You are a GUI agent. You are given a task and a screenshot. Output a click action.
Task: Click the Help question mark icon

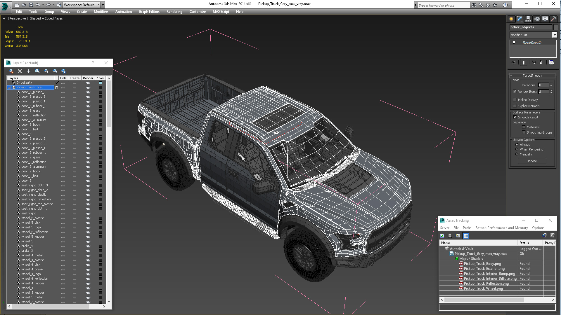(x=505, y=5)
